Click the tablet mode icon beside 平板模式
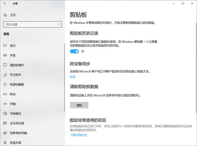 pos(5,113)
